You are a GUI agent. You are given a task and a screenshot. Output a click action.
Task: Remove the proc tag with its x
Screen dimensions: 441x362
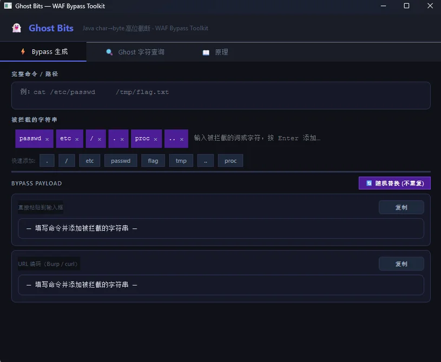point(155,139)
